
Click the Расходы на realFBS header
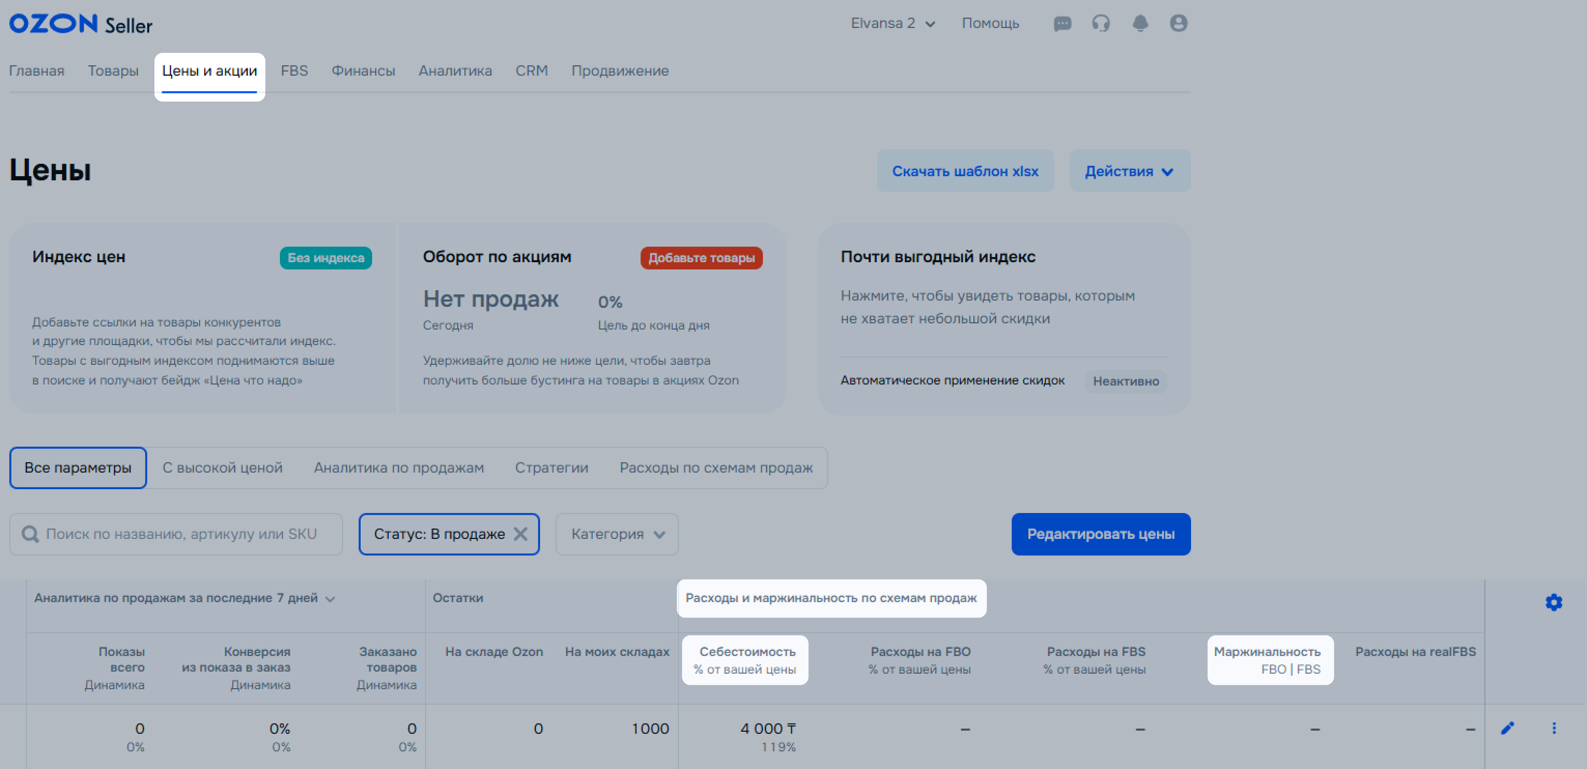(1415, 652)
